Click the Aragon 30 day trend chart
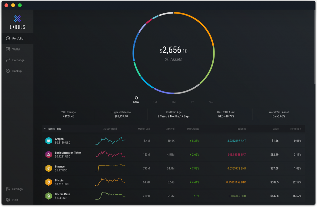The height and width of the screenshot is (207, 317). pos(110,141)
